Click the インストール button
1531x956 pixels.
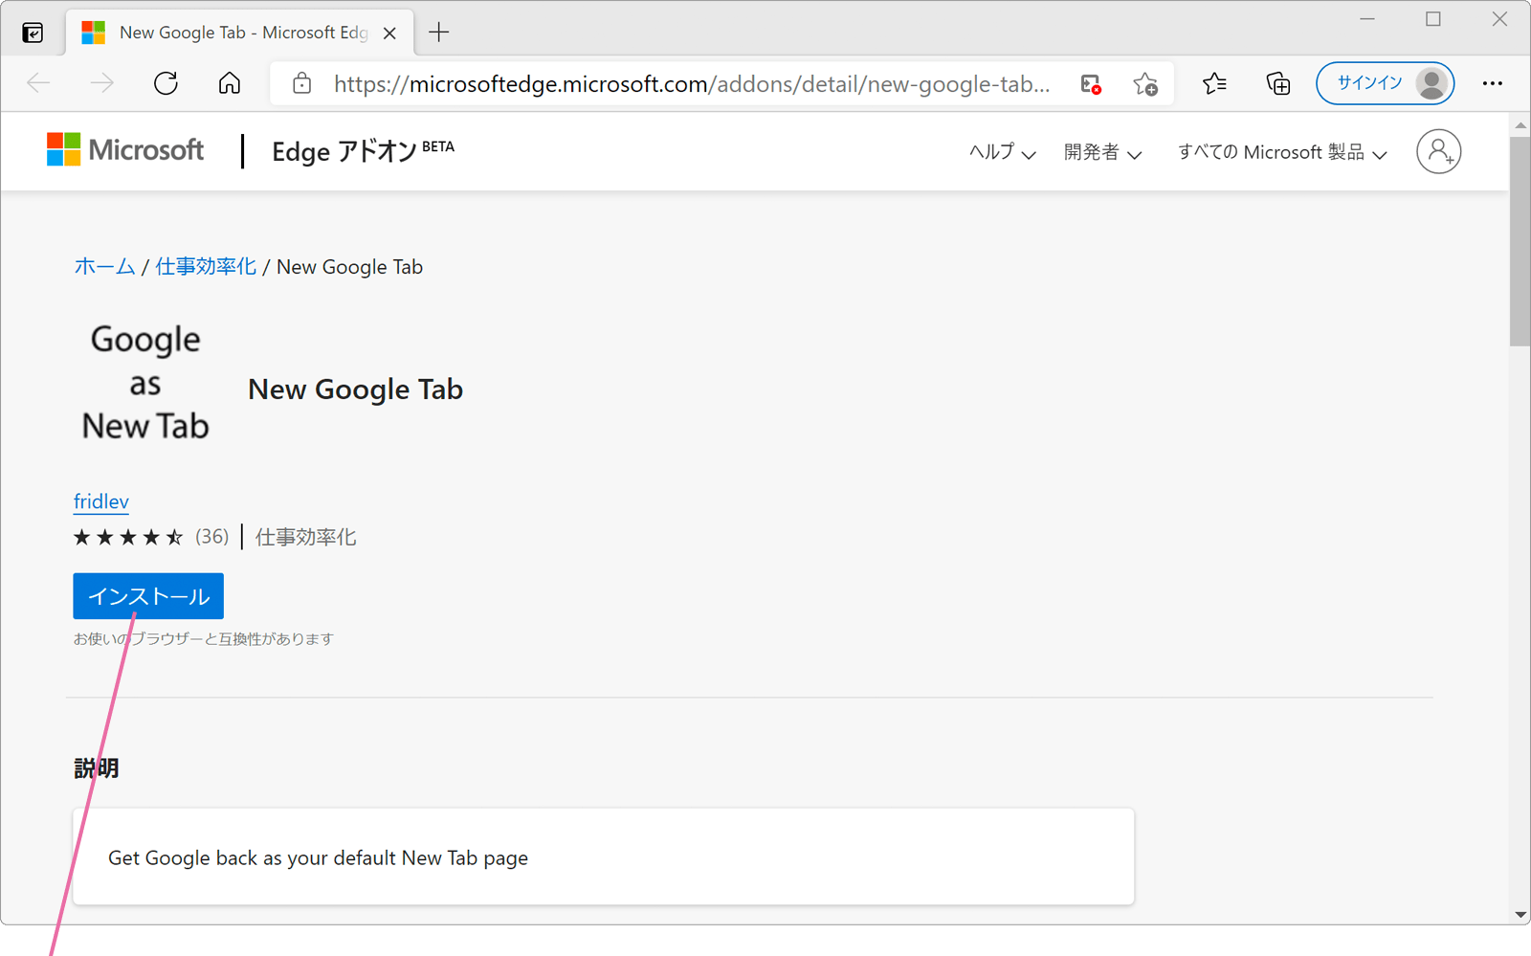click(x=148, y=596)
